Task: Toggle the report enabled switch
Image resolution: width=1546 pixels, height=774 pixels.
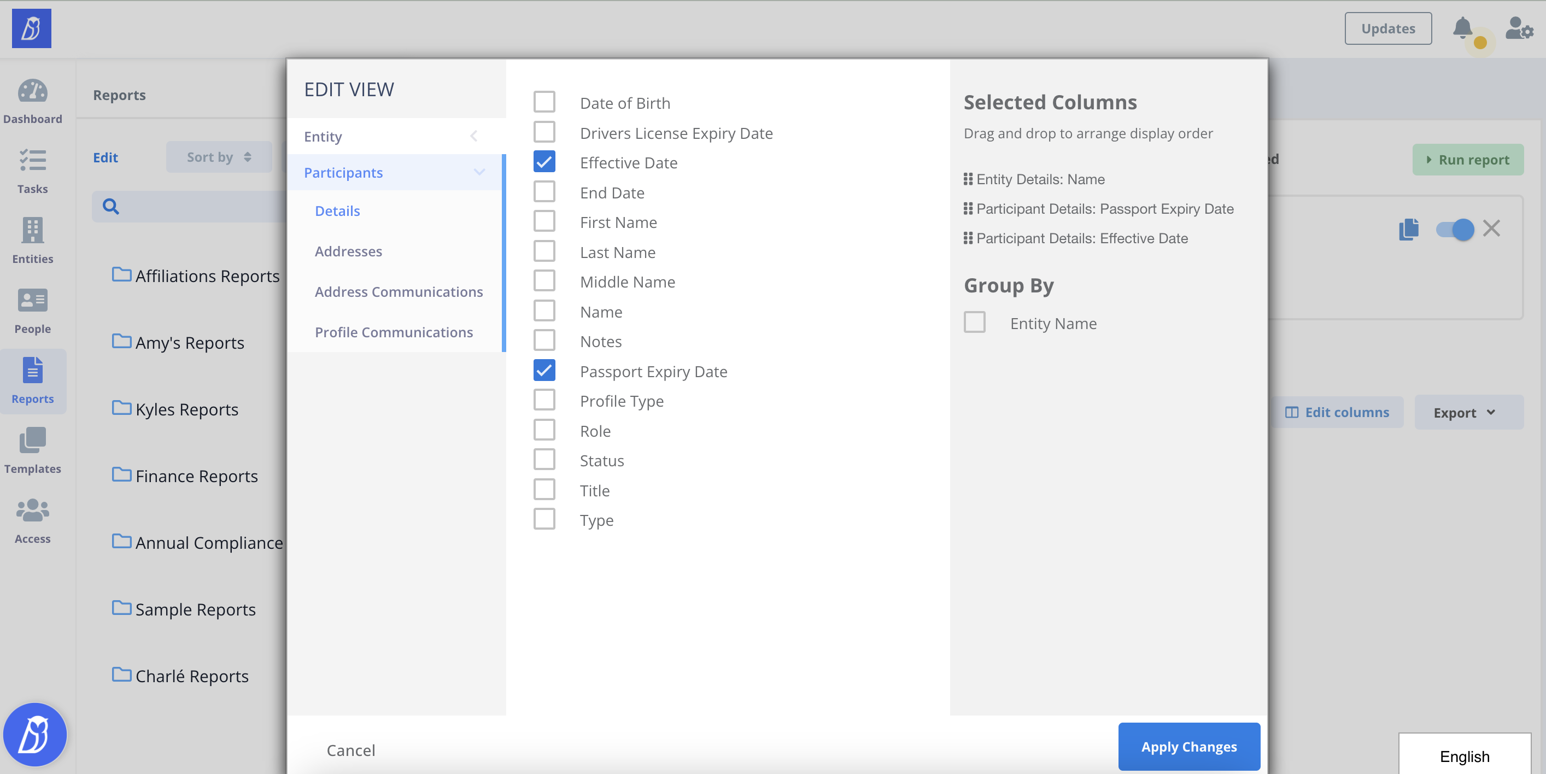Action: [x=1455, y=229]
